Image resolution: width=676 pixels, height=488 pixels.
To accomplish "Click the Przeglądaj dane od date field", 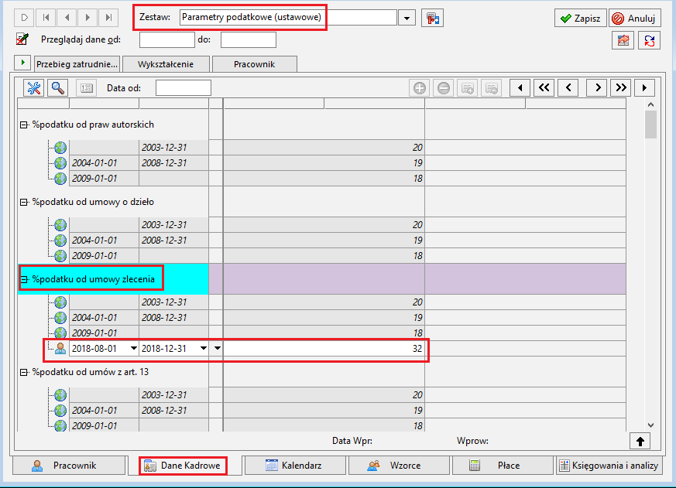I will (x=166, y=39).
